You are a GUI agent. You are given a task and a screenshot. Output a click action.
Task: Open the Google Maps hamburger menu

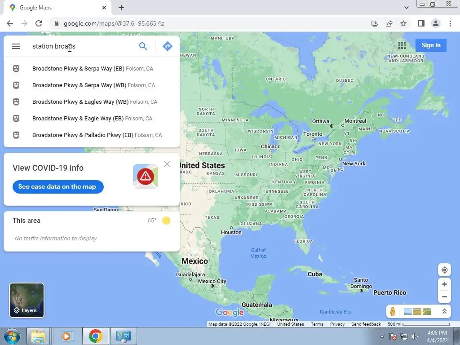16,46
